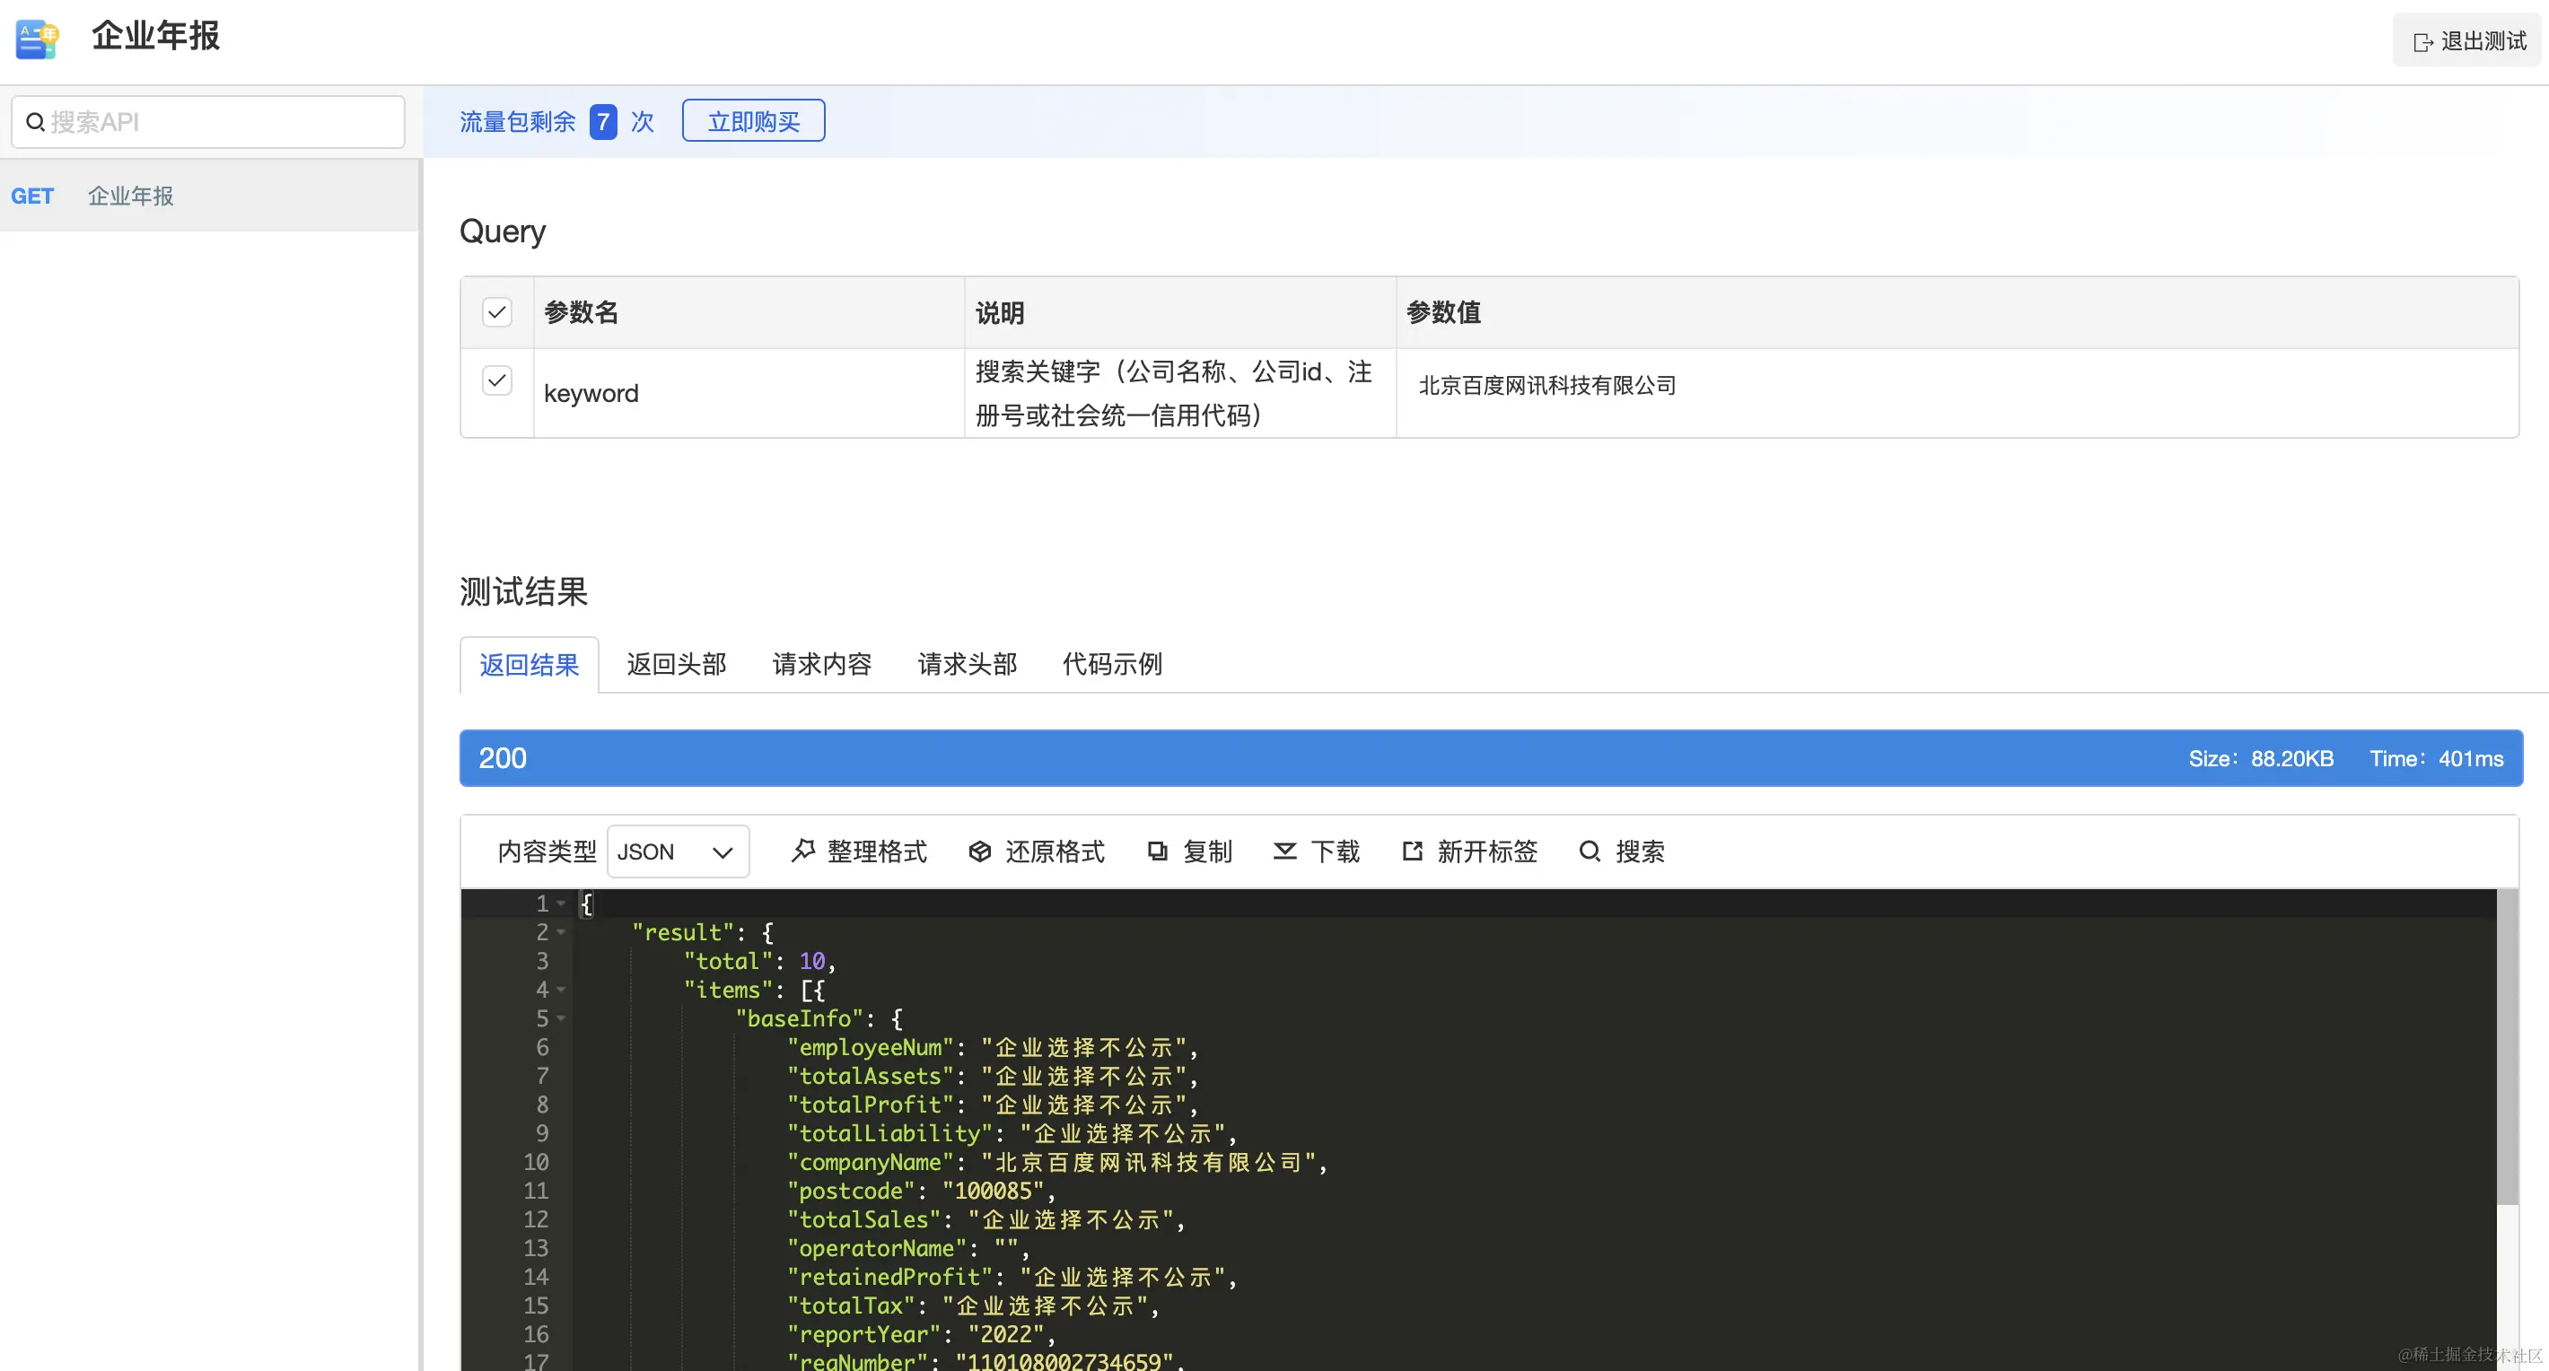Collapse the "result" node on line 2

coord(561,932)
